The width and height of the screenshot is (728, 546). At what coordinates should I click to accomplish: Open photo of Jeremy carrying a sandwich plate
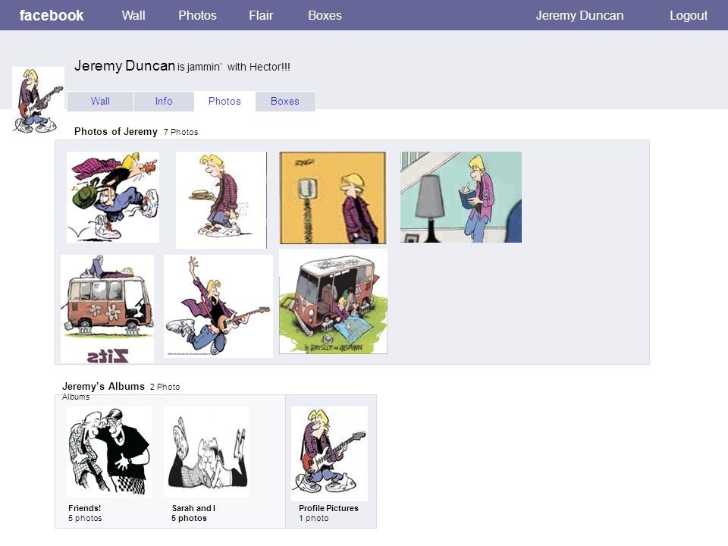pyautogui.click(x=221, y=200)
